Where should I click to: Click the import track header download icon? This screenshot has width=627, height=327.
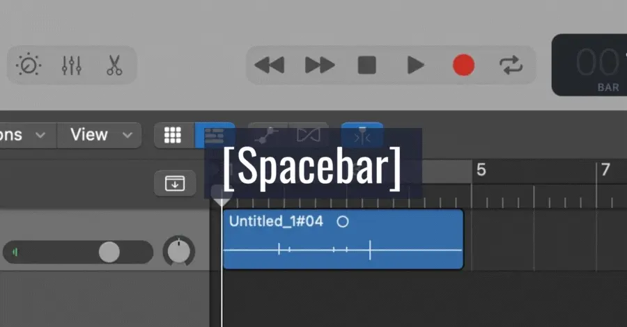click(175, 183)
